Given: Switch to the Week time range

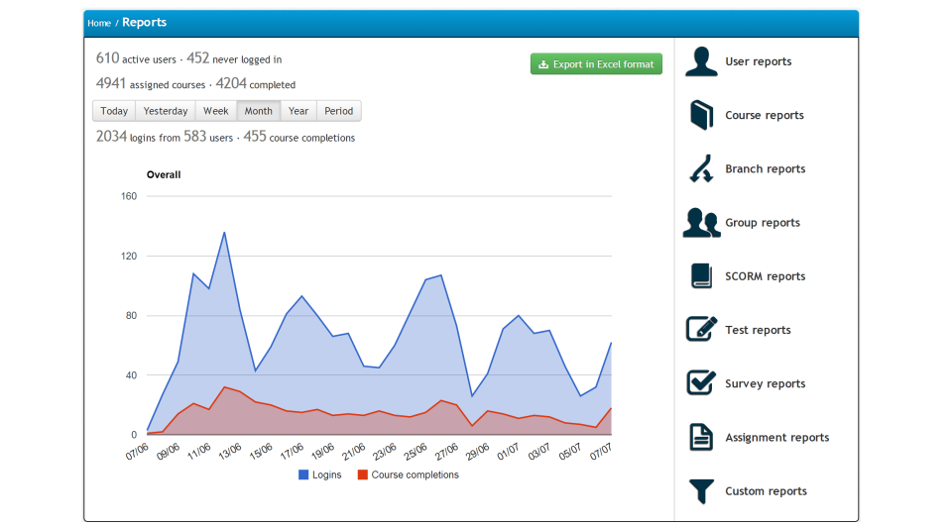Looking at the screenshot, I should click(215, 111).
